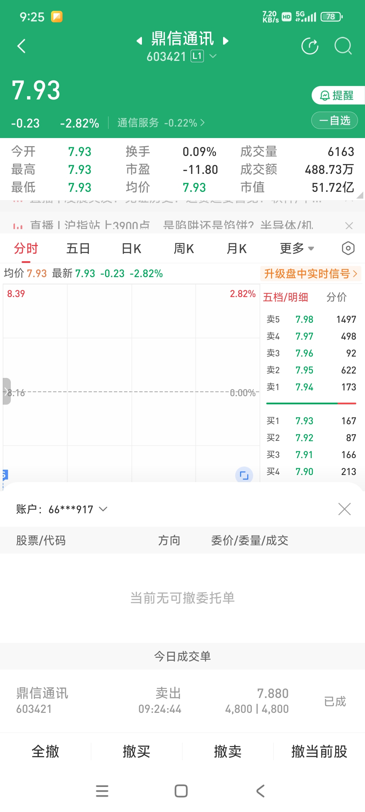The height and width of the screenshot is (812, 365).
Task: Select 卖4 price 7.97 row
Action: 311,336
